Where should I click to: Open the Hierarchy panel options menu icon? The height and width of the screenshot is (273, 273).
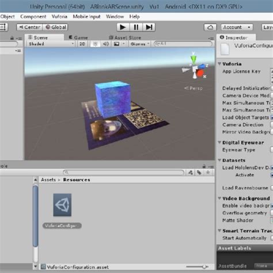click(18, 39)
